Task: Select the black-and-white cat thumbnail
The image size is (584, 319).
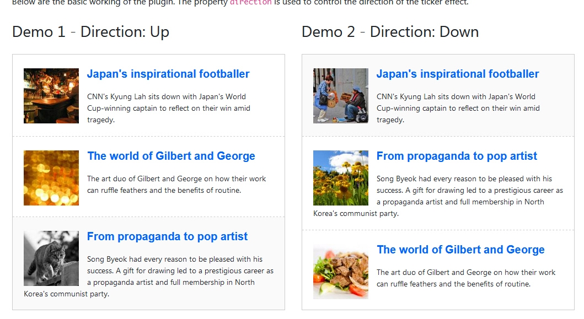Action: click(x=51, y=258)
